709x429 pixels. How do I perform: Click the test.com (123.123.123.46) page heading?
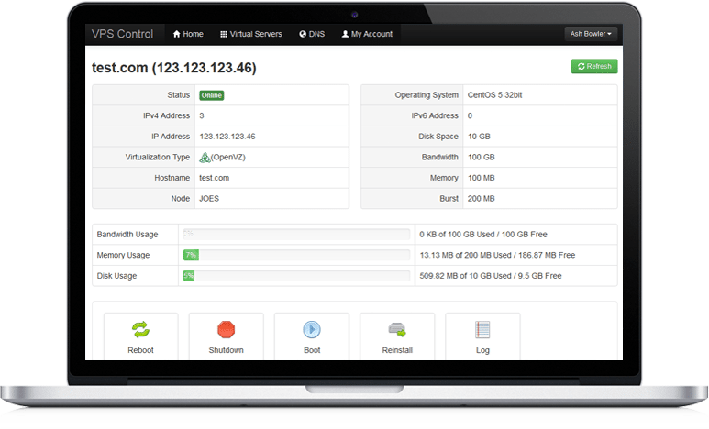(174, 68)
